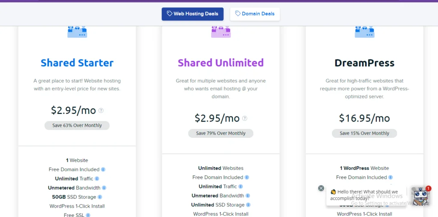Screen dimensions: 438x217
Task: Click the DreamPress description paragraph
Action: tap(364, 89)
